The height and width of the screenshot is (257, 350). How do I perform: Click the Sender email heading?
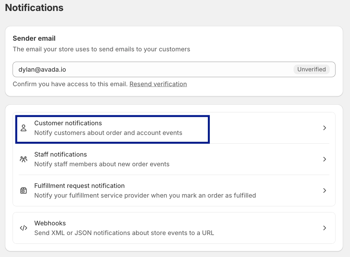coord(34,38)
